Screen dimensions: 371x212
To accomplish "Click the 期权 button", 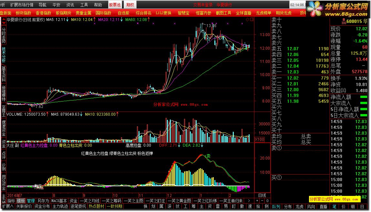I will coord(130,5).
